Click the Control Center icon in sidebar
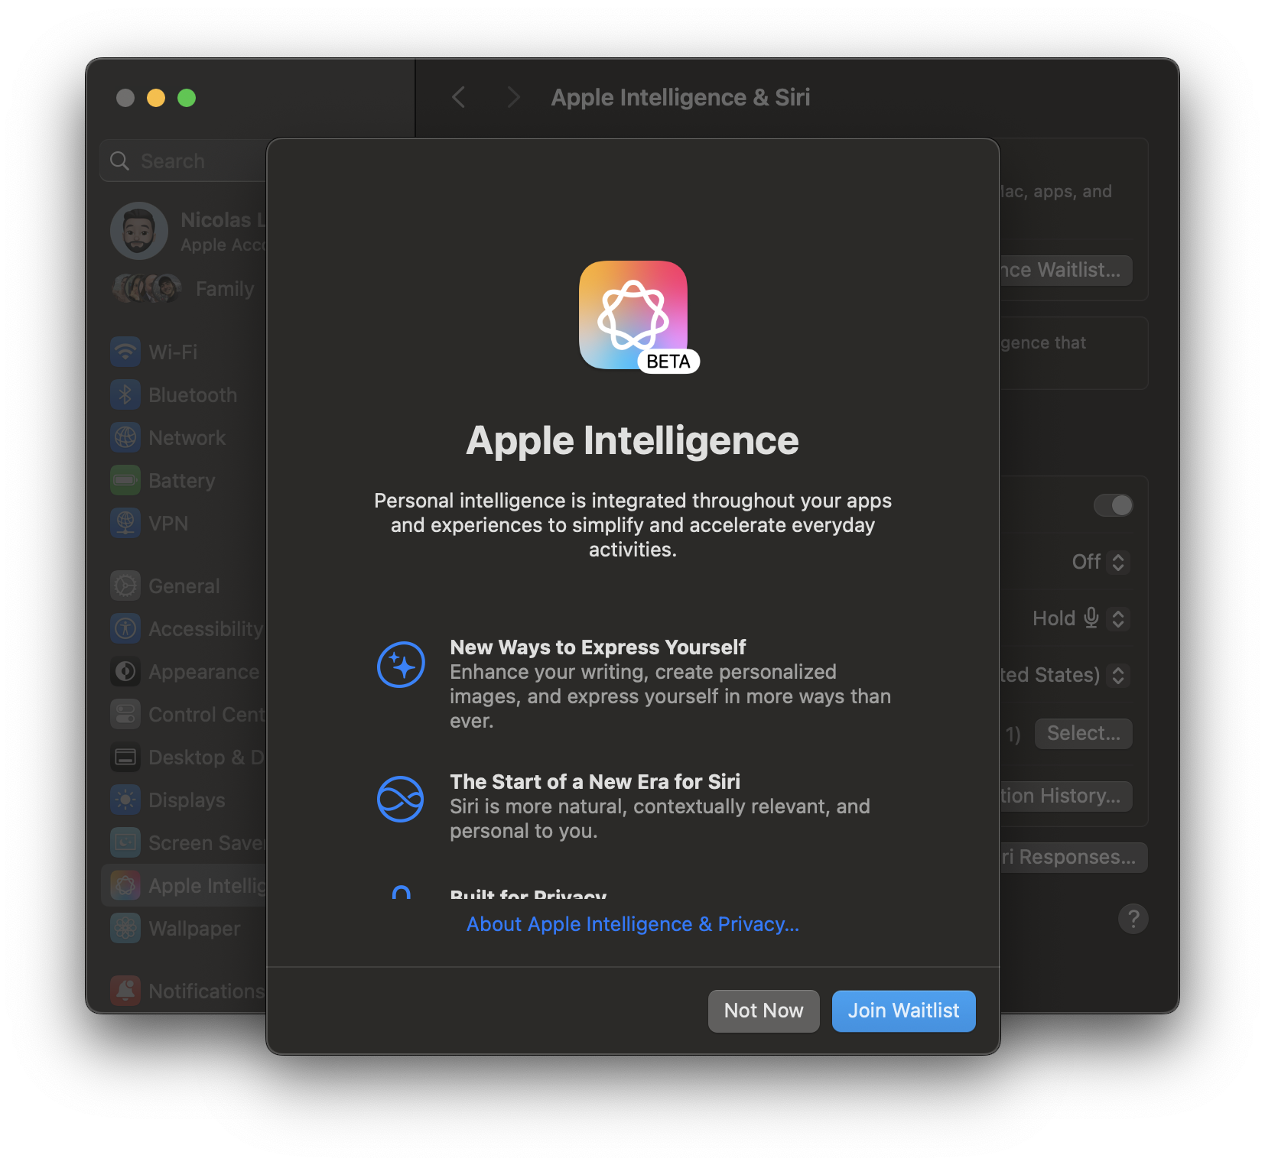 coord(125,714)
